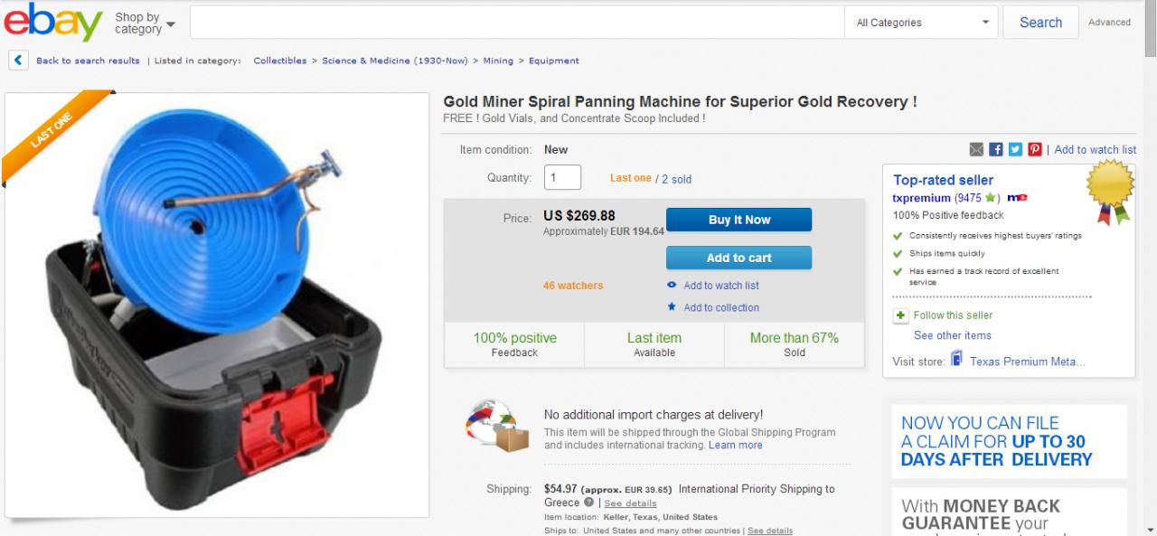Share listing on Twitter
The width and height of the screenshot is (1157, 536).
click(1015, 149)
